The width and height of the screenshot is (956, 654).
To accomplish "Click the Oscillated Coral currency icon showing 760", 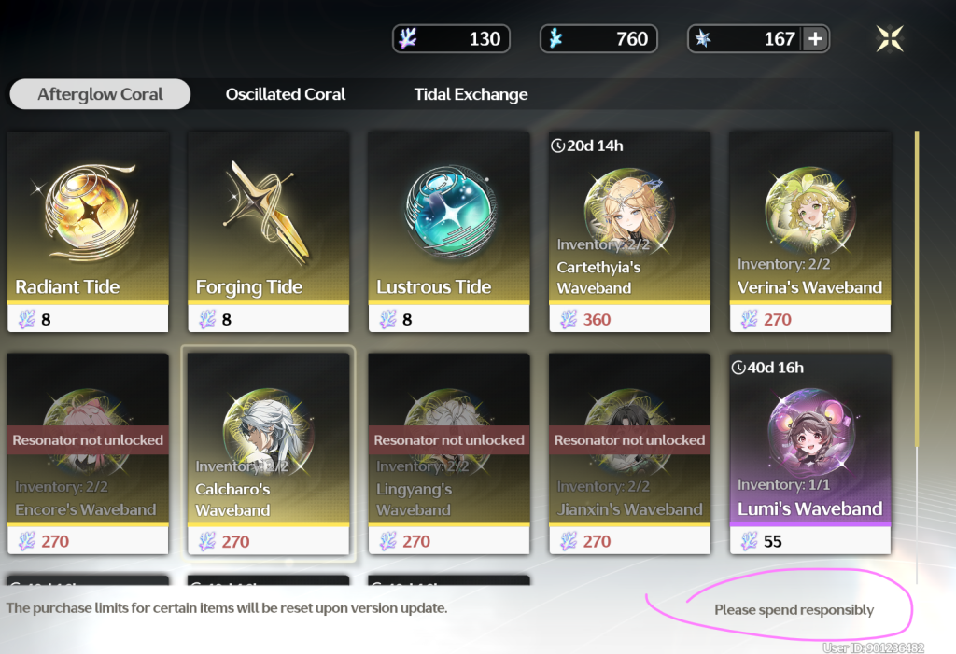I will tap(555, 39).
